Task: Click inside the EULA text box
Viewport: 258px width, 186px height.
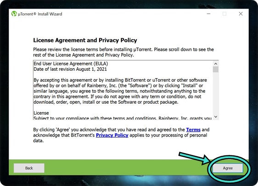Action: point(123,90)
